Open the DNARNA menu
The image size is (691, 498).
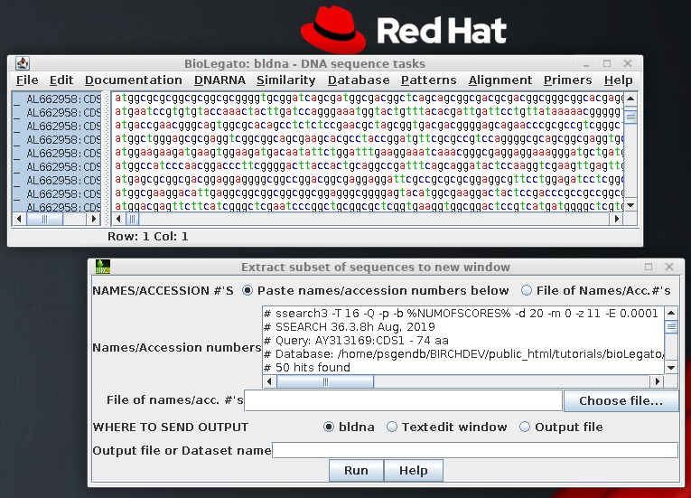[219, 80]
